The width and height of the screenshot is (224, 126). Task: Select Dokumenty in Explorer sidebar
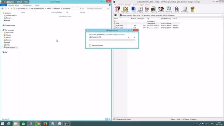[x=10, y=33]
